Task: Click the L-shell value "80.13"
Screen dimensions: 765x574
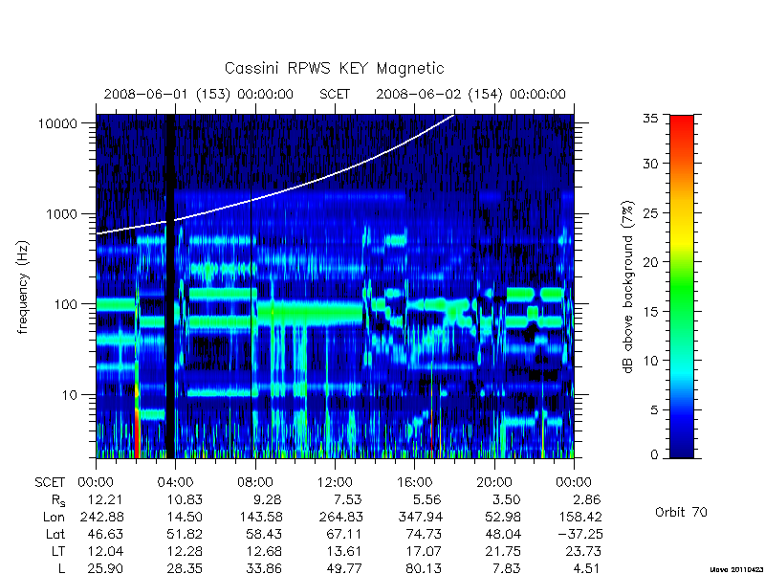Action: pyautogui.click(x=424, y=568)
